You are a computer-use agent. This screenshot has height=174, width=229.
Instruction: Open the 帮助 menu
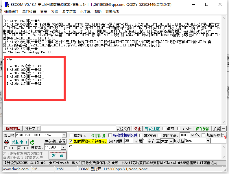coord(98,12)
